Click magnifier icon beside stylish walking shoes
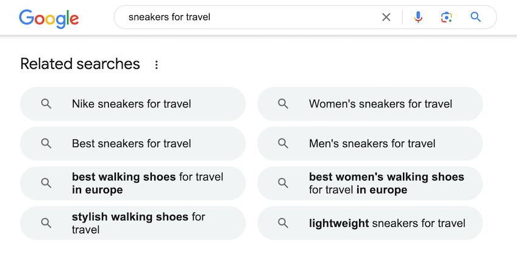The image size is (517, 269). 46,223
